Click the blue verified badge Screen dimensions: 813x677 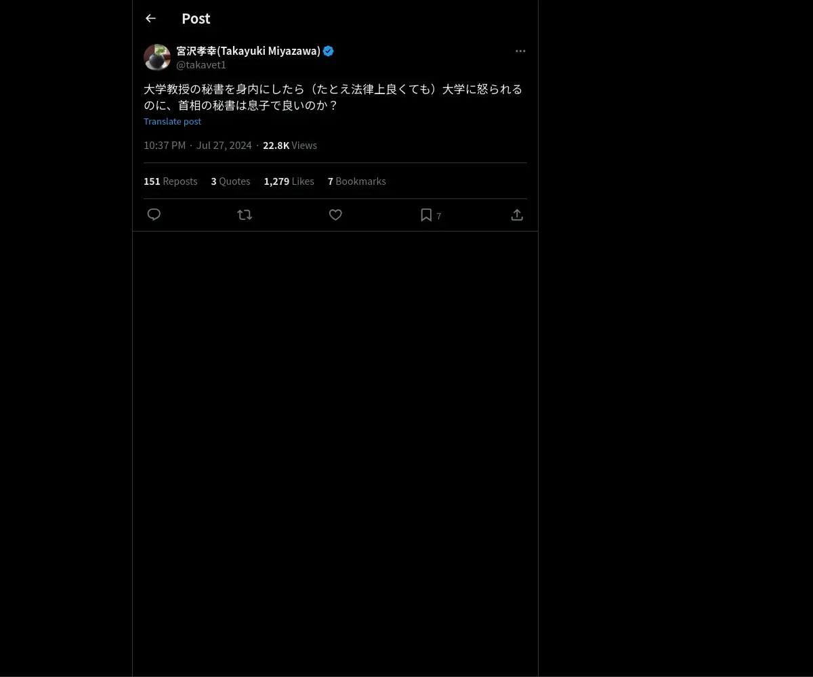[329, 51]
